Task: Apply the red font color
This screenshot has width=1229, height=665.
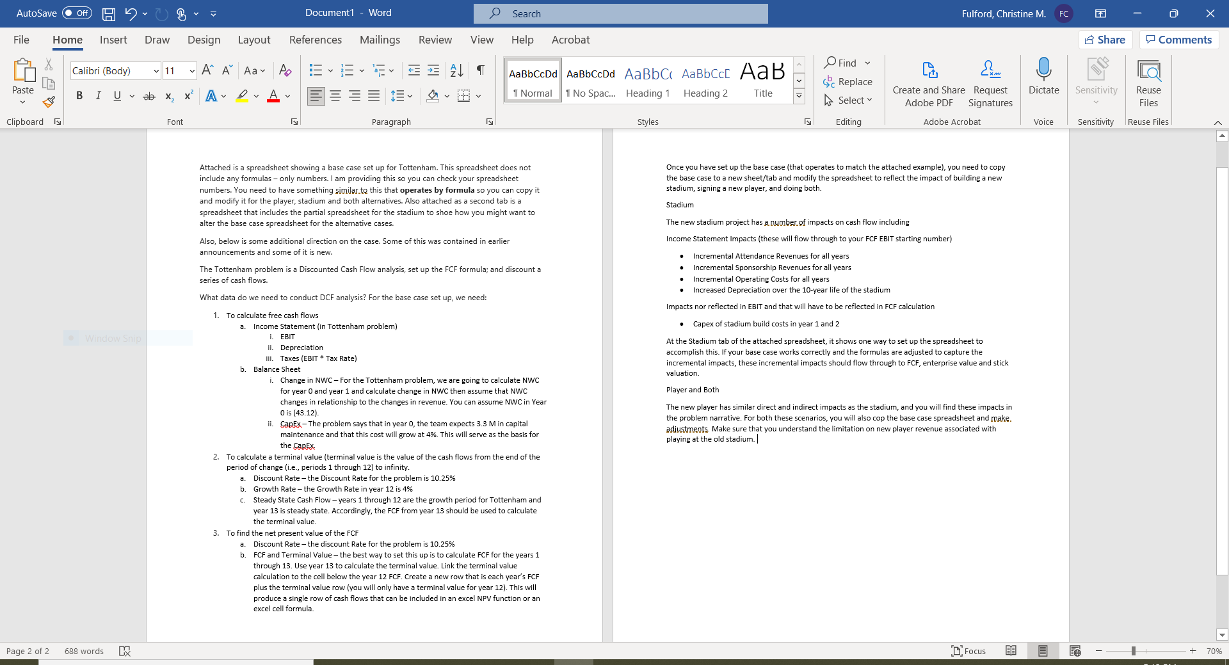Action: pos(273,96)
